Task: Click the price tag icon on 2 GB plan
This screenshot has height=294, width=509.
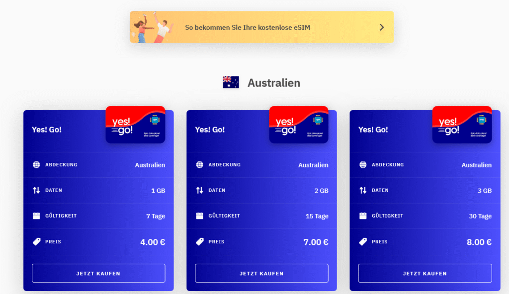Action: [199, 241]
